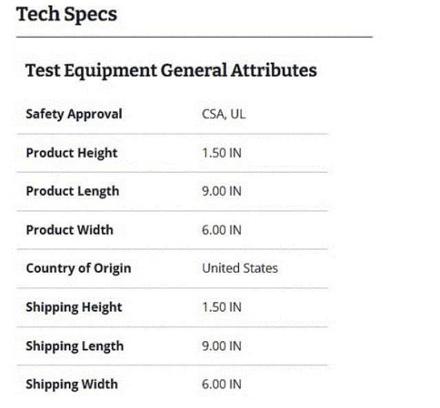Select the Shipping Height label

coord(74,307)
